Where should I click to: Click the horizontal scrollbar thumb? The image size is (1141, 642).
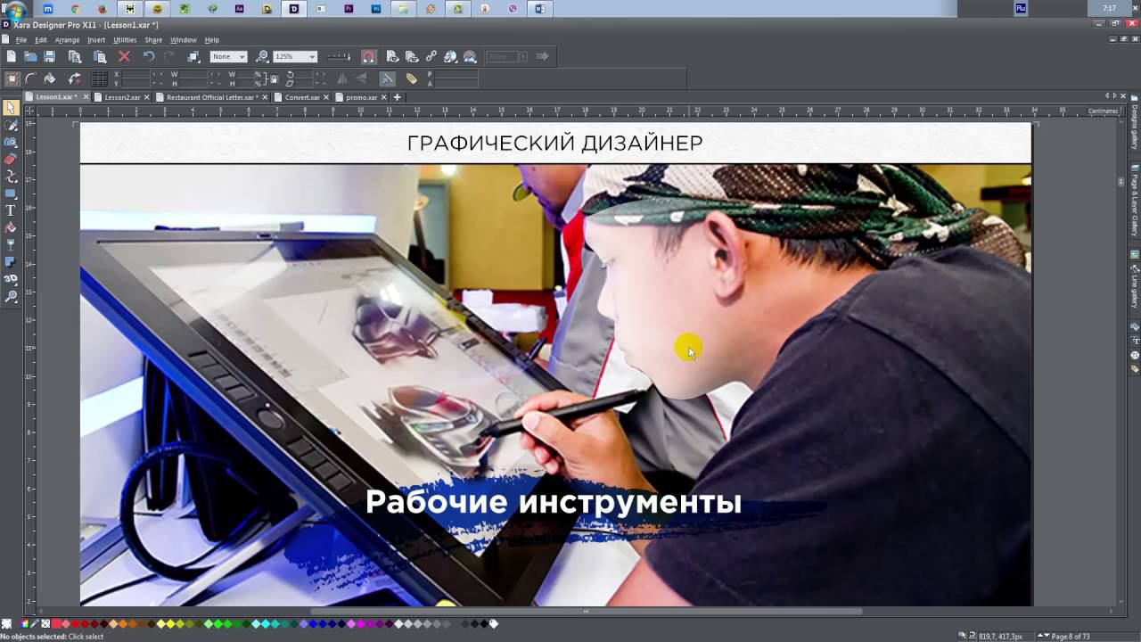586,612
